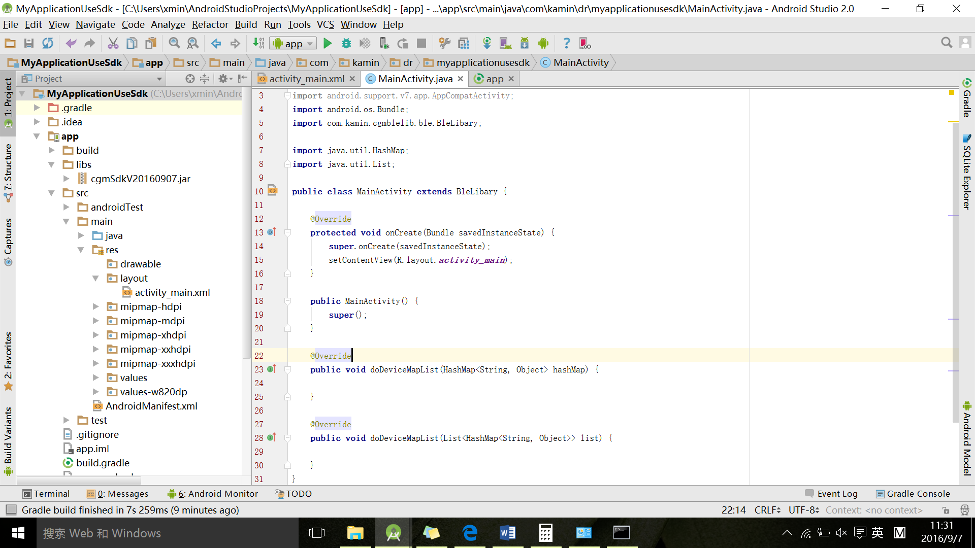The image size is (975, 548).
Task: Expand the .gradle folder
Action: click(x=37, y=108)
